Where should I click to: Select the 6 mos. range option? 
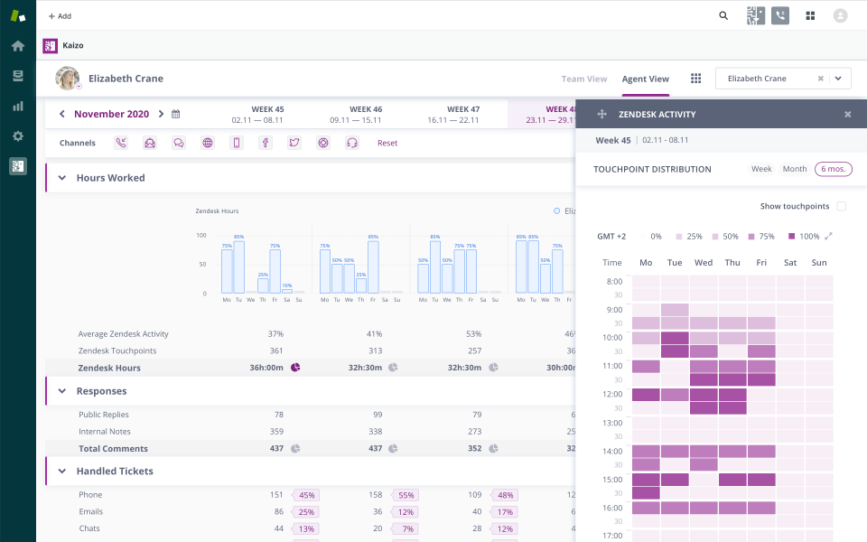tap(833, 169)
